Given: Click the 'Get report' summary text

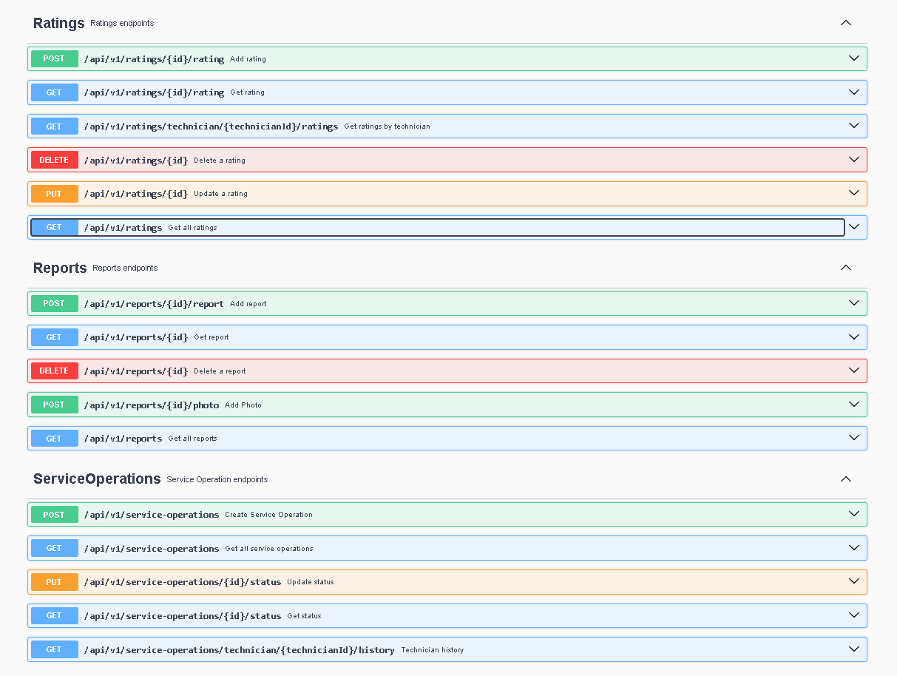Looking at the screenshot, I should coord(211,337).
